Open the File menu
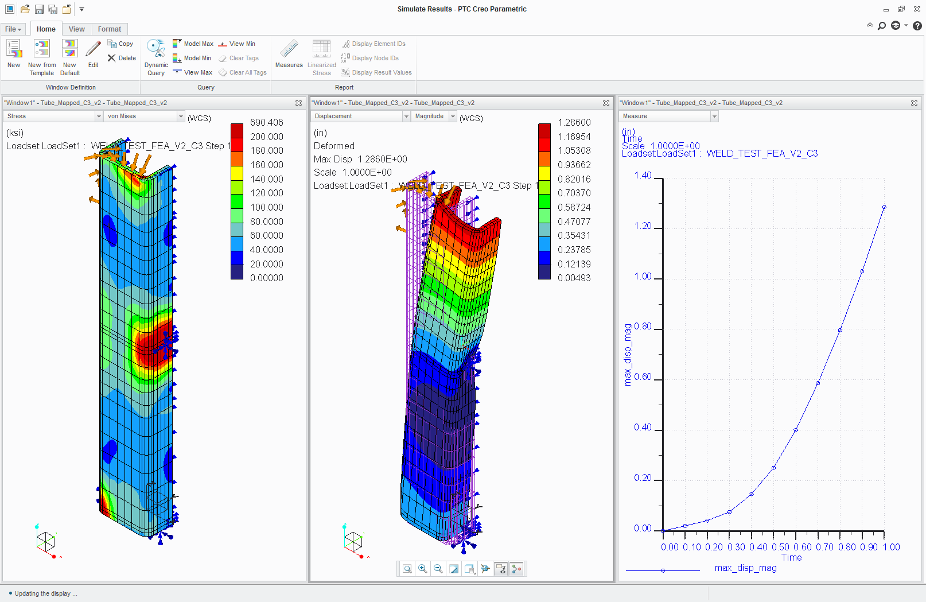This screenshot has width=926, height=602. point(13,29)
